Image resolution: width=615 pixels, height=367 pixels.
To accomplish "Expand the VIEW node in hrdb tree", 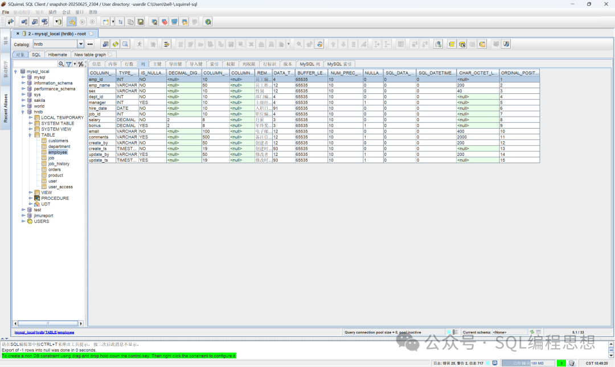I will click(31, 192).
